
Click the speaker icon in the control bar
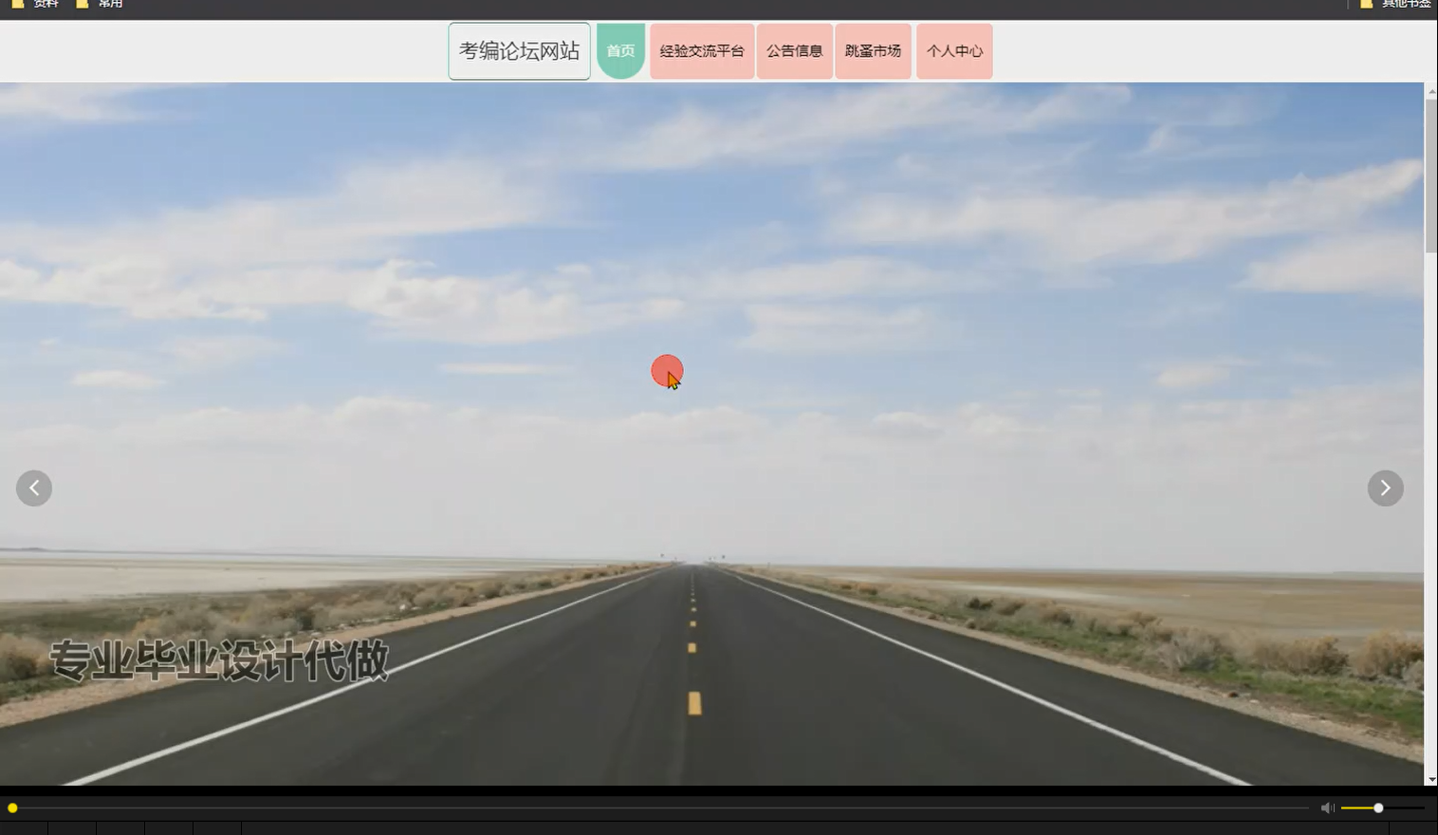pos(1327,807)
